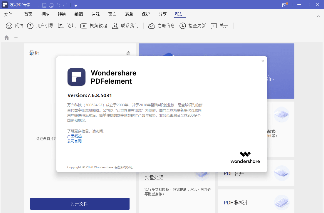This screenshot has height=213, width=324.
Task: Open the 注册信息 registration icon
Action: (151, 26)
